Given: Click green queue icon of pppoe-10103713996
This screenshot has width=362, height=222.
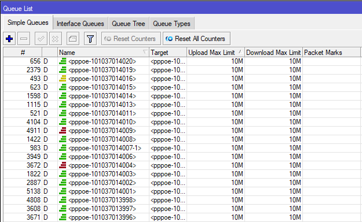Looking at the screenshot, I should point(63,217).
